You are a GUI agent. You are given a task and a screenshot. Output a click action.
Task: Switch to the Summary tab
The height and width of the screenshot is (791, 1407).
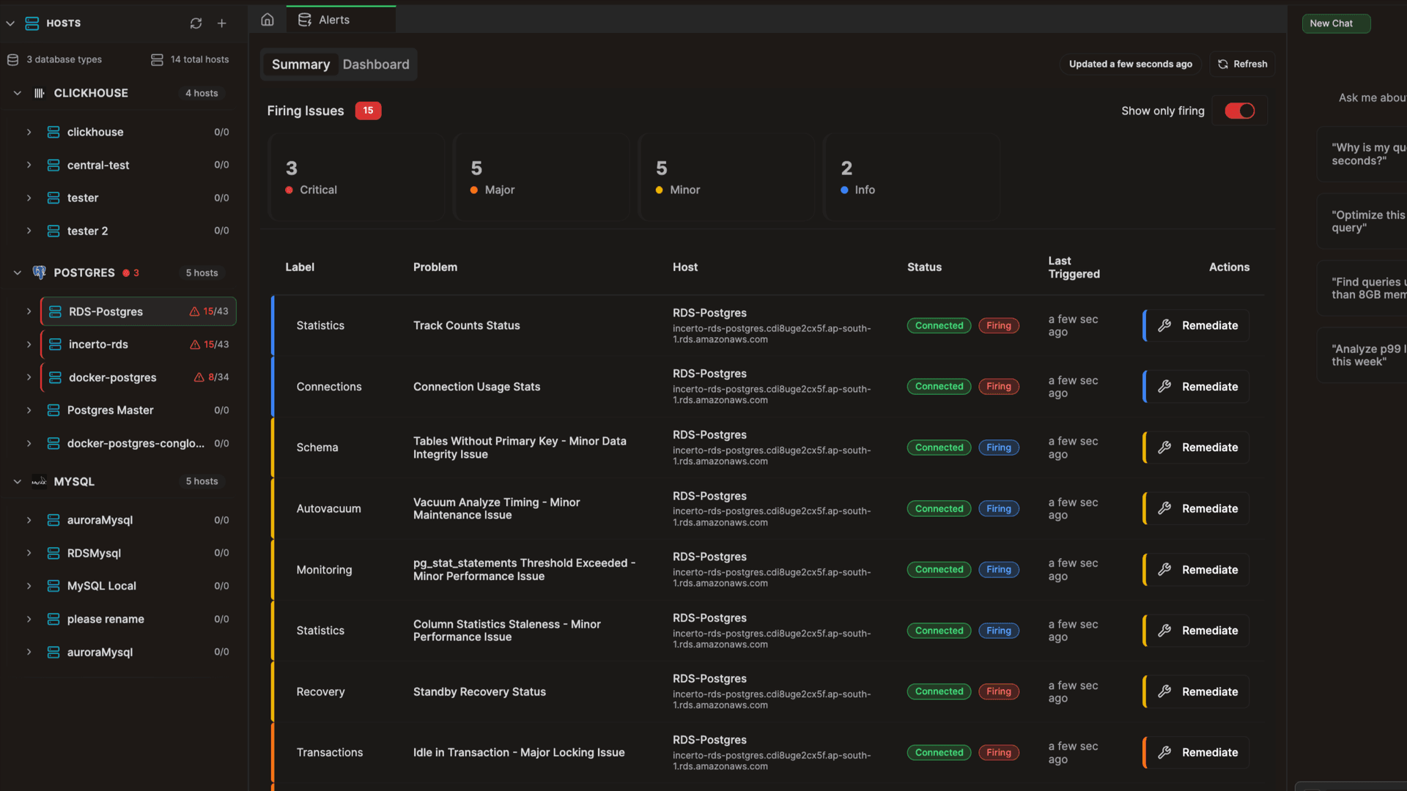pyautogui.click(x=300, y=64)
